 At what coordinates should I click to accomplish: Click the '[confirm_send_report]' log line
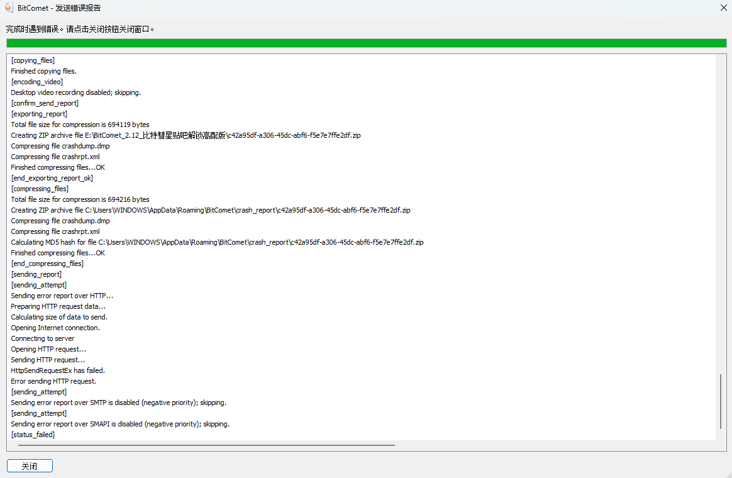pyautogui.click(x=45, y=104)
